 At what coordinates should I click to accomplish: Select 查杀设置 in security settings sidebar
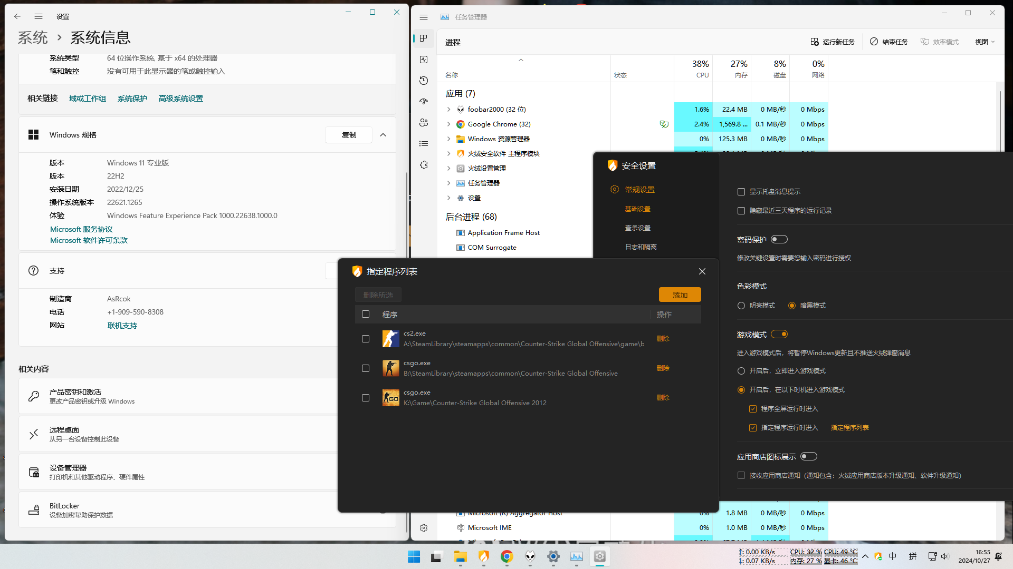tap(638, 228)
